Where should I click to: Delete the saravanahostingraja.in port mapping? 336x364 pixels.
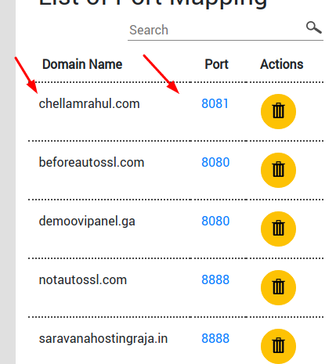[x=278, y=346]
